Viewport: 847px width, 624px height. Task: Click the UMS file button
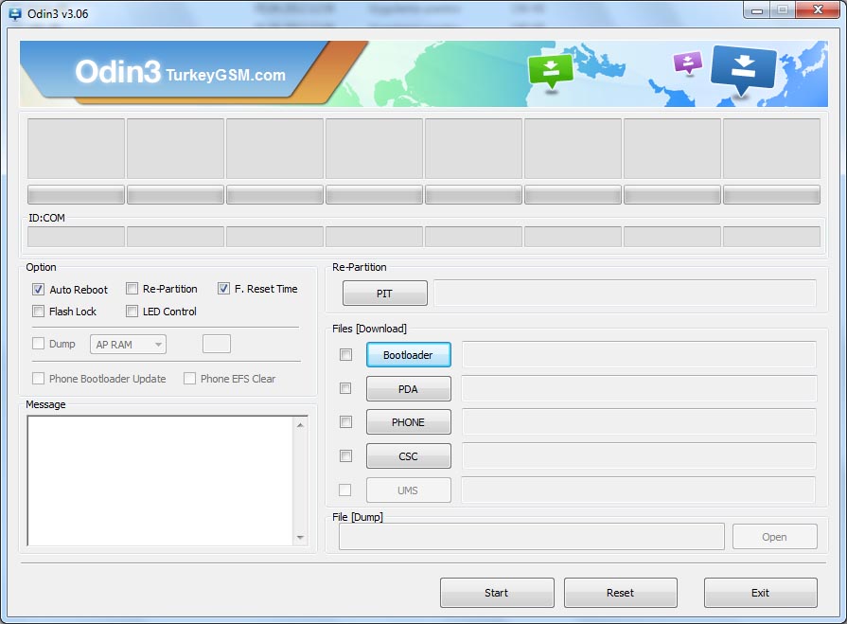coord(409,490)
